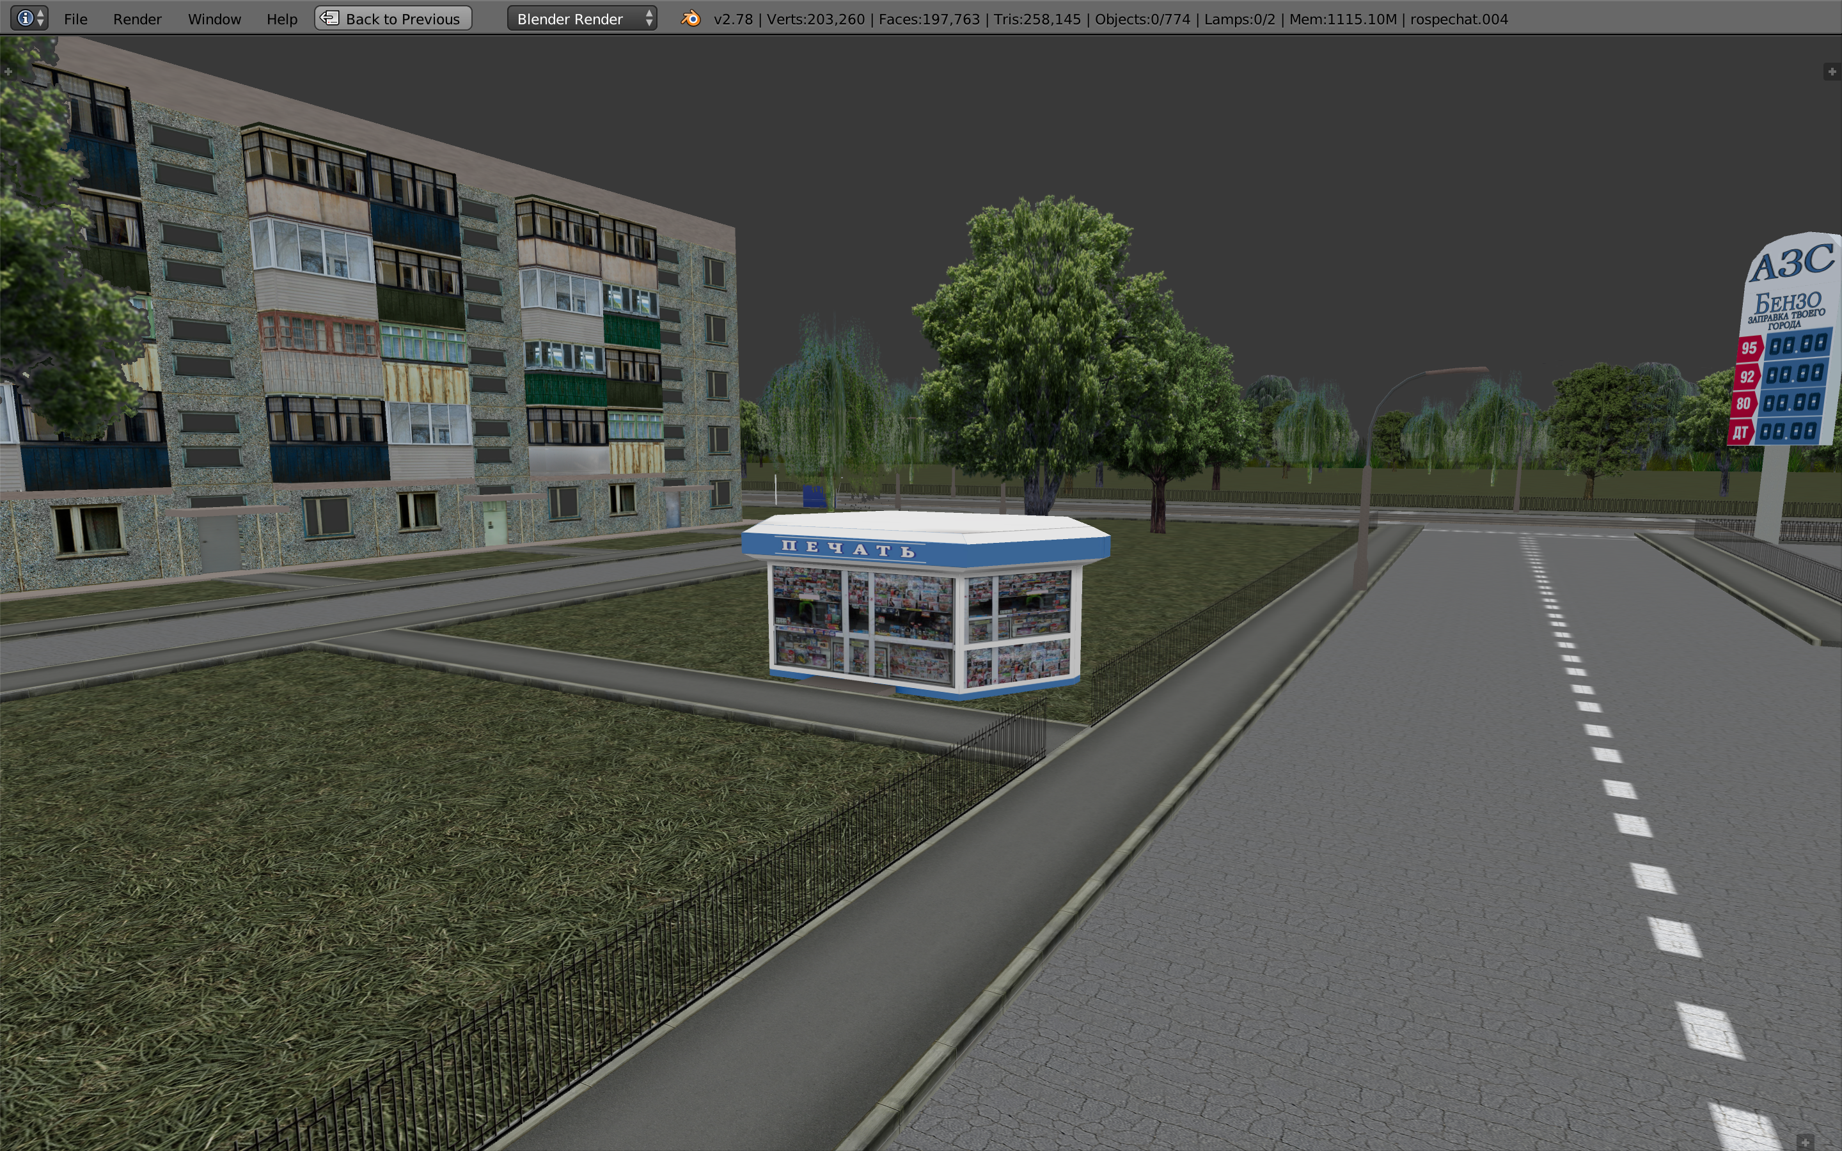This screenshot has height=1151, width=1842.
Task: Click the Back to Previous button
Action: click(393, 19)
